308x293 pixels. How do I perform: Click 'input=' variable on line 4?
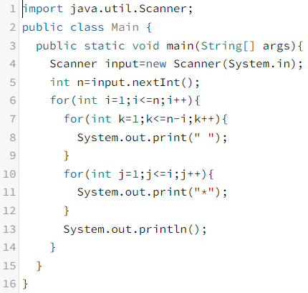pos(125,64)
